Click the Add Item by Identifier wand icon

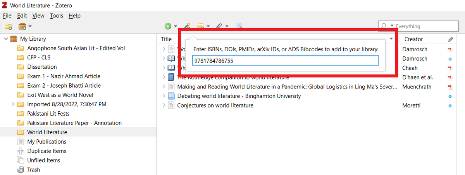187,26
